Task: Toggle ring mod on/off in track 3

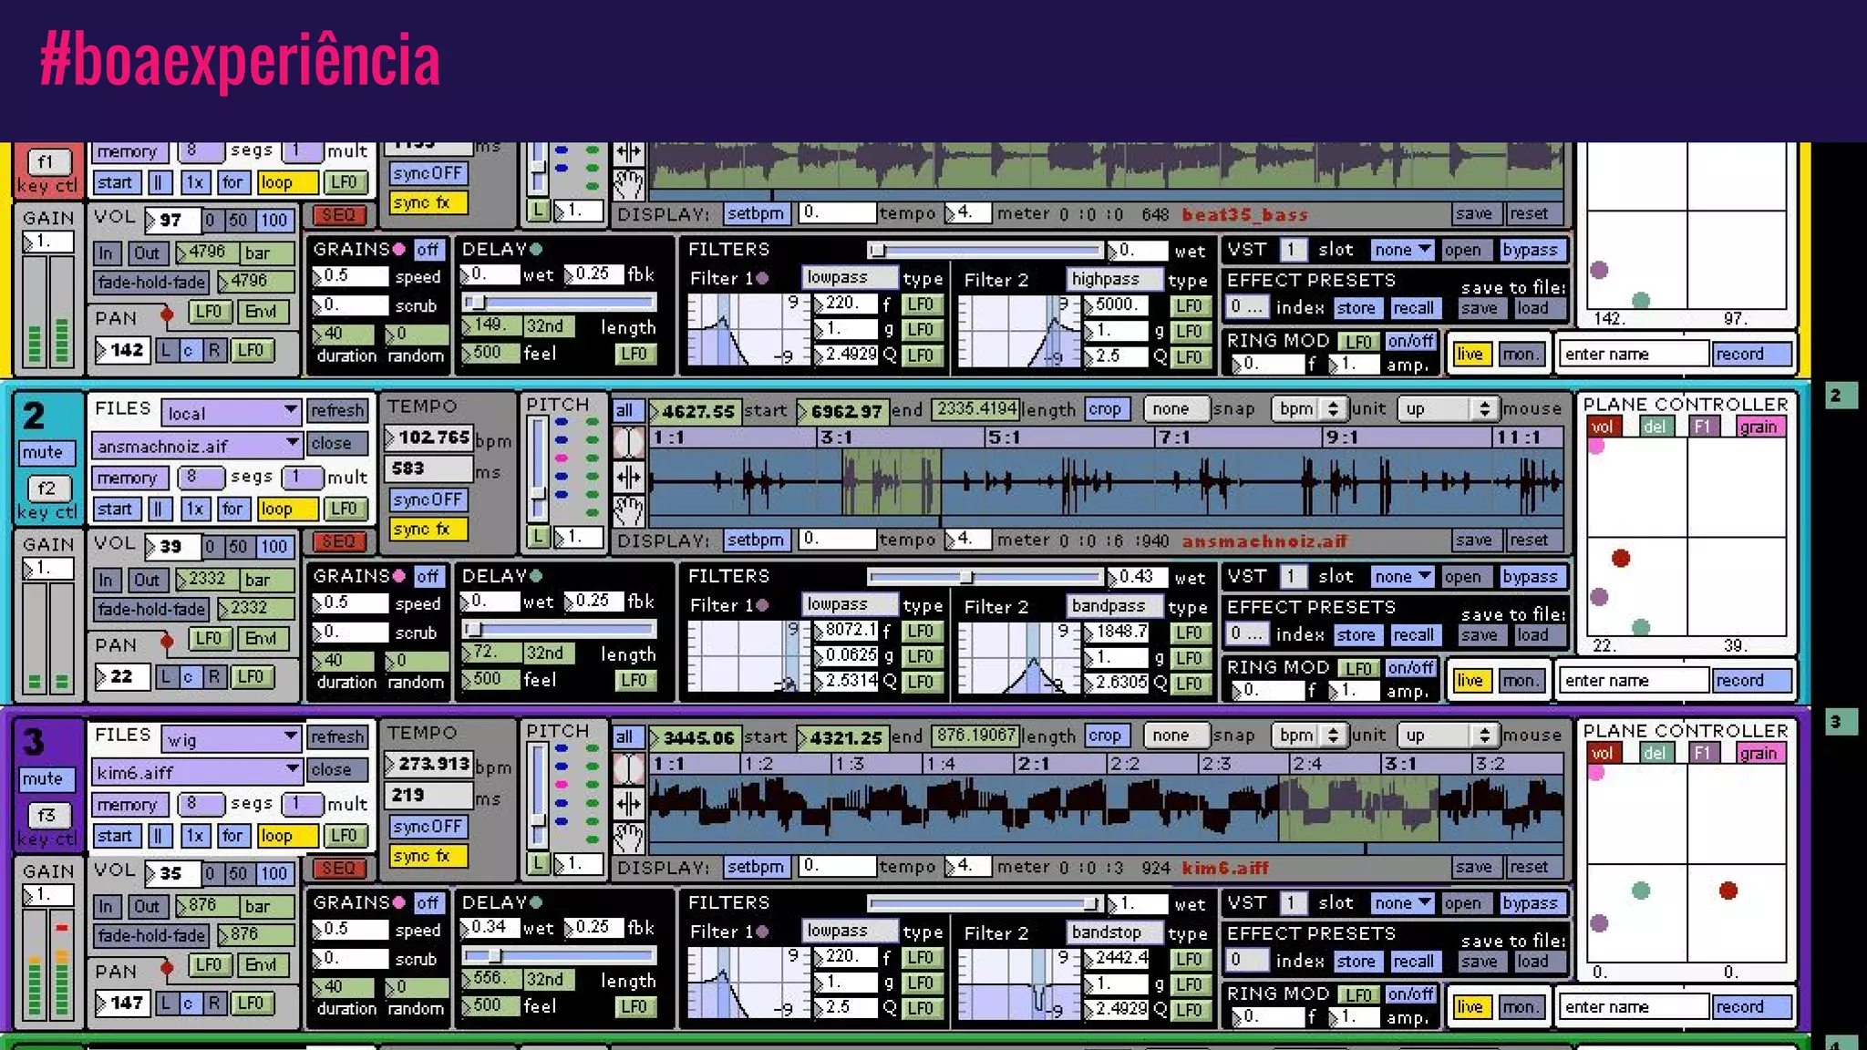Action: (x=1410, y=993)
